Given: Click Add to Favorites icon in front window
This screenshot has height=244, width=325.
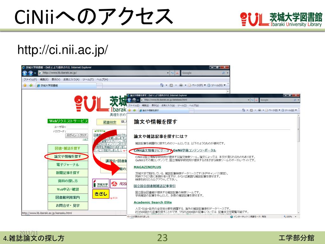Looking at the screenshot, I should point(135,110).
